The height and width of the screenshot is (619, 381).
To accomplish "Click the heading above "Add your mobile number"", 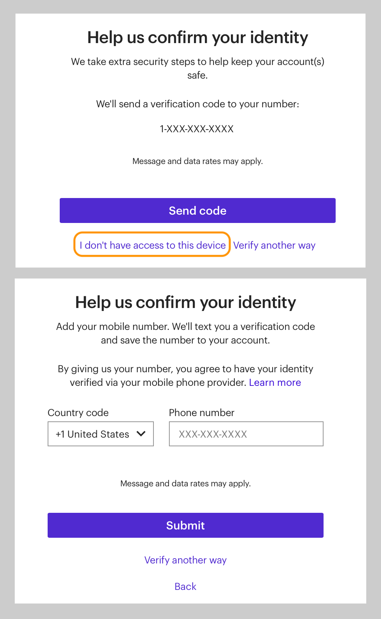I will (185, 303).
